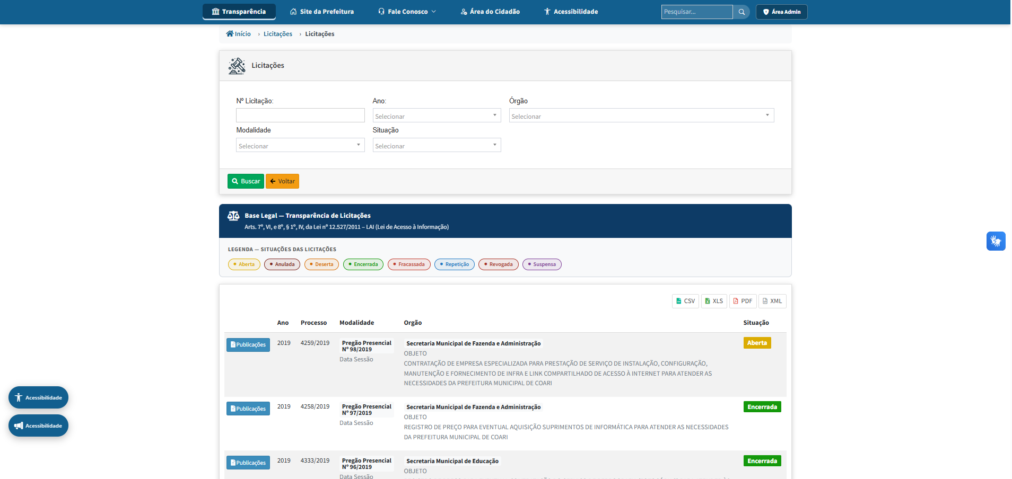Click the Pesquisar search field
Screen dimensions: 1012x479
pyautogui.click(x=696, y=12)
